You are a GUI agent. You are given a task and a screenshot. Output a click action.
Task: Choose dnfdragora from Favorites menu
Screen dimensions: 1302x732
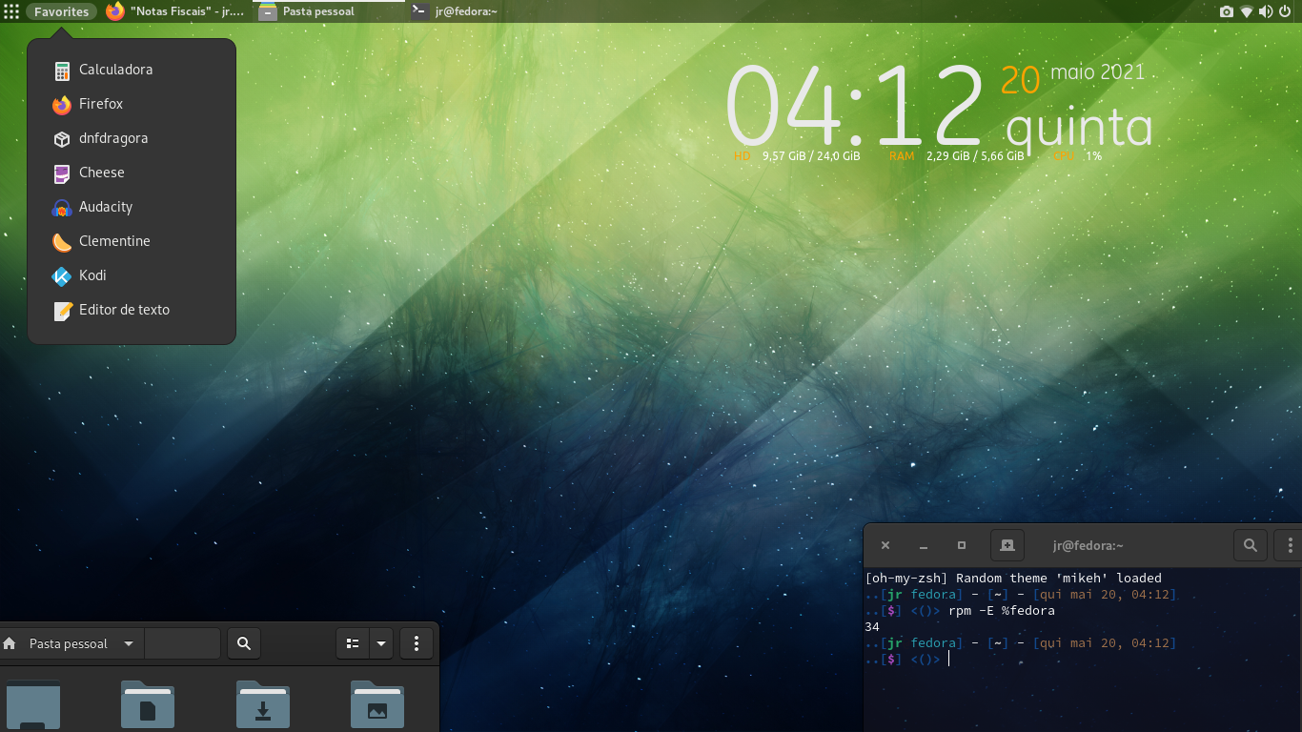click(x=112, y=138)
